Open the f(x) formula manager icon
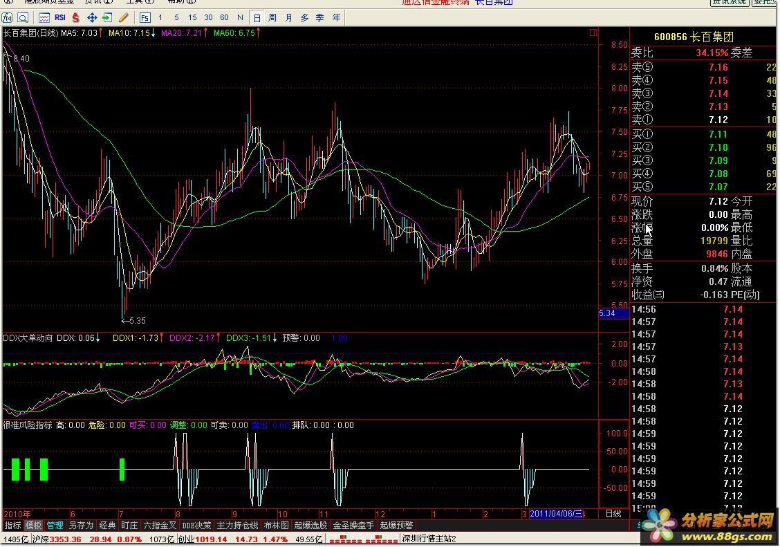Screen dimensions: 780x547 pyautogui.click(x=7, y=18)
